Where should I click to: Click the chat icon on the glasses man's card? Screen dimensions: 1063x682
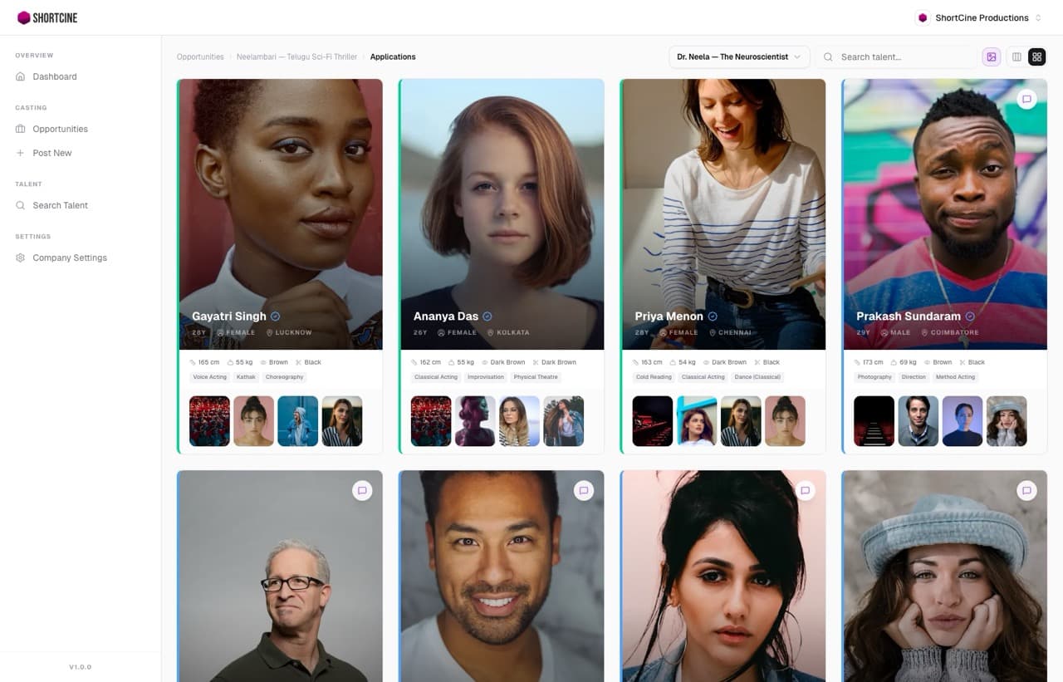coord(362,491)
